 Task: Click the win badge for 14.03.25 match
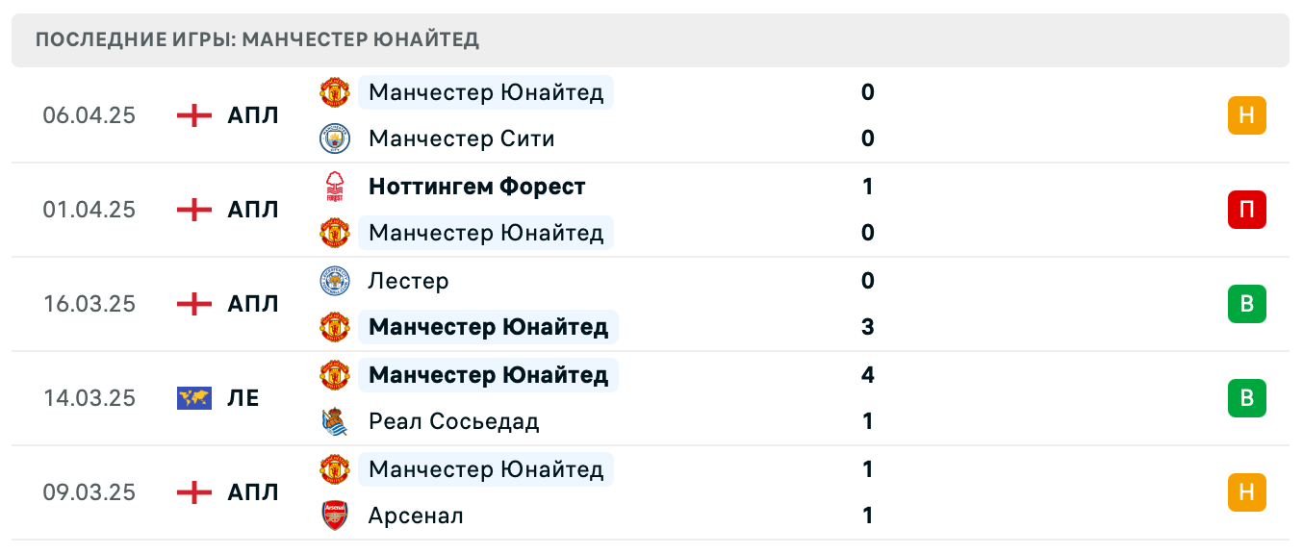click(x=1246, y=398)
